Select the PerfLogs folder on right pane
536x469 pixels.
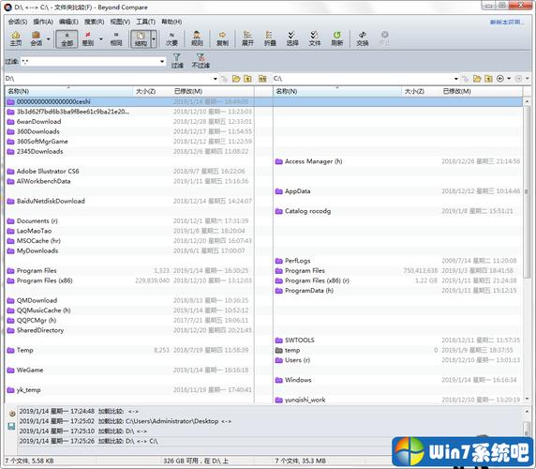click(297, 261)
